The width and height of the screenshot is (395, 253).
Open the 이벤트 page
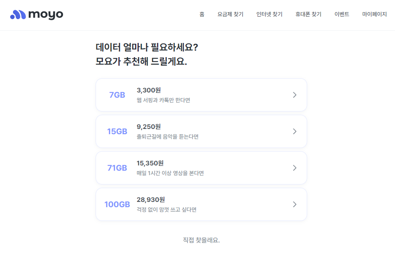342,14
